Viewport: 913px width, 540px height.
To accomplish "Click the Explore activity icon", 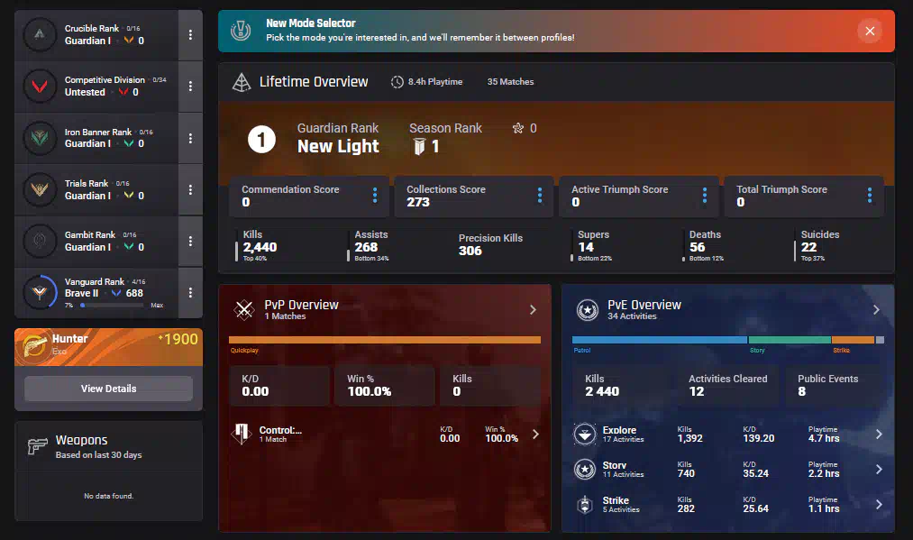I will point(585,434).
